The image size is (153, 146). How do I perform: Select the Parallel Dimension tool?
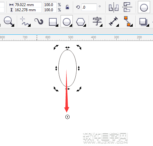pos(114,21)
